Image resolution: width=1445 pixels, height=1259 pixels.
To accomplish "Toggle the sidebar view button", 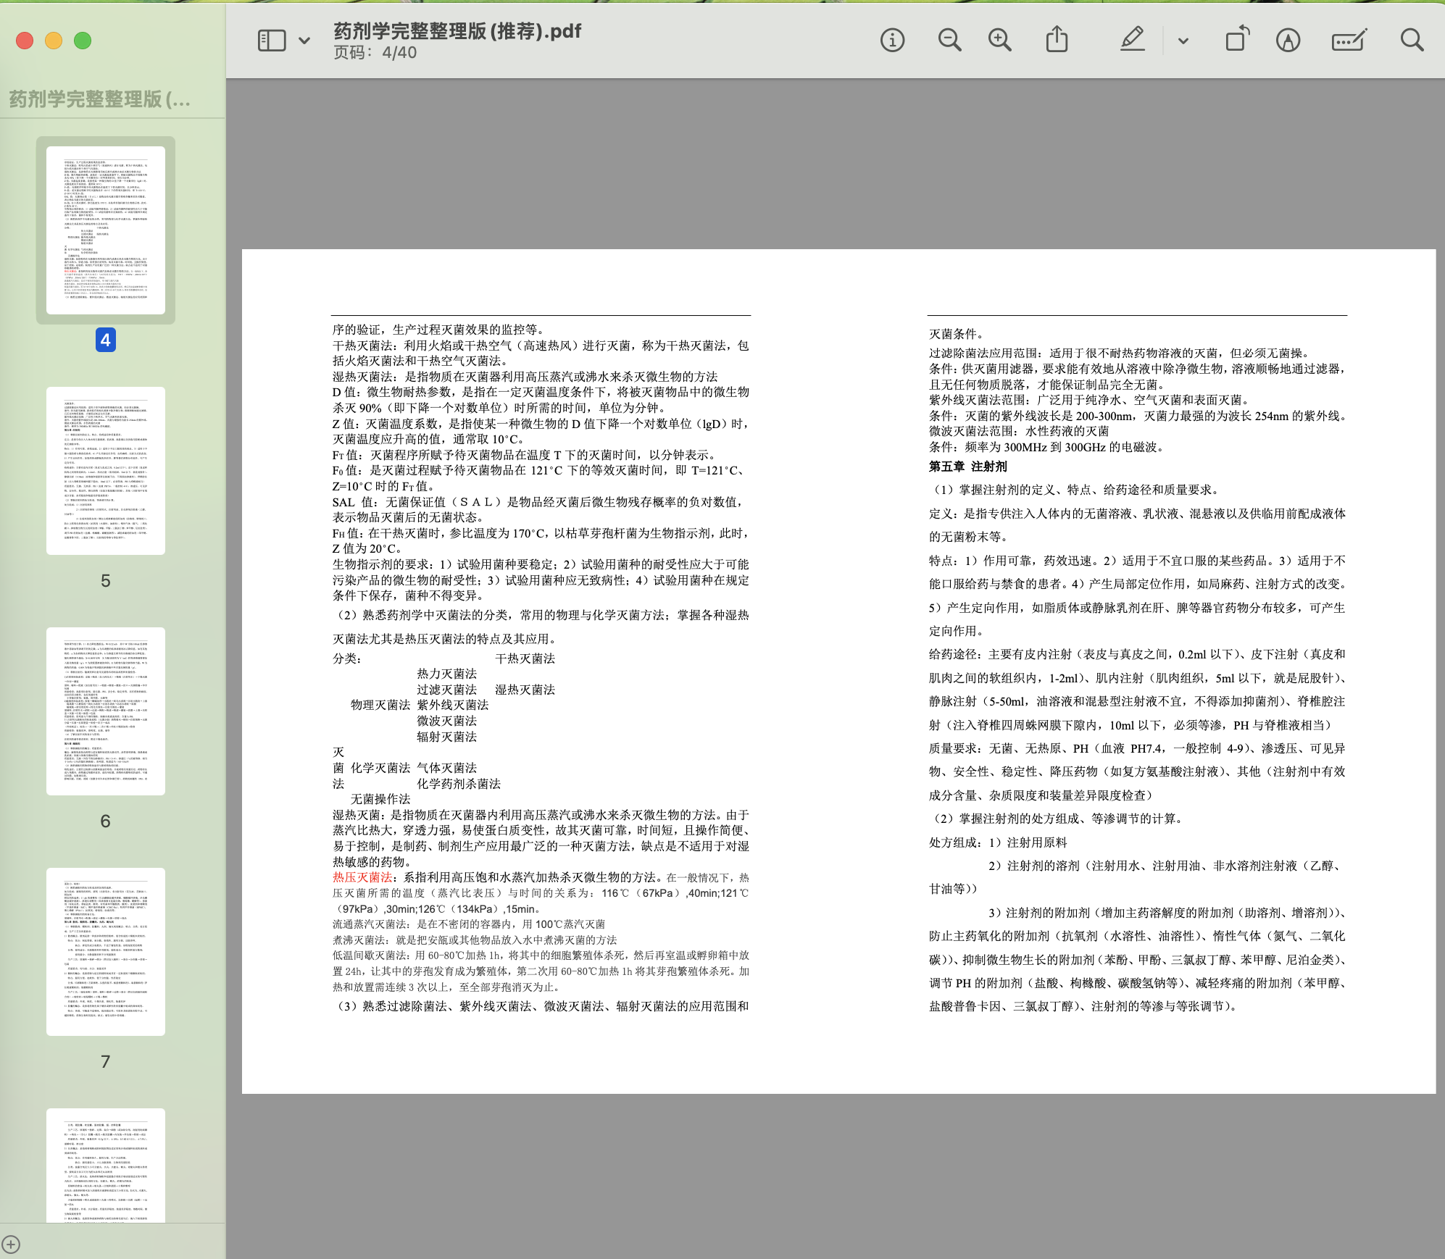I will click(272, 40).
